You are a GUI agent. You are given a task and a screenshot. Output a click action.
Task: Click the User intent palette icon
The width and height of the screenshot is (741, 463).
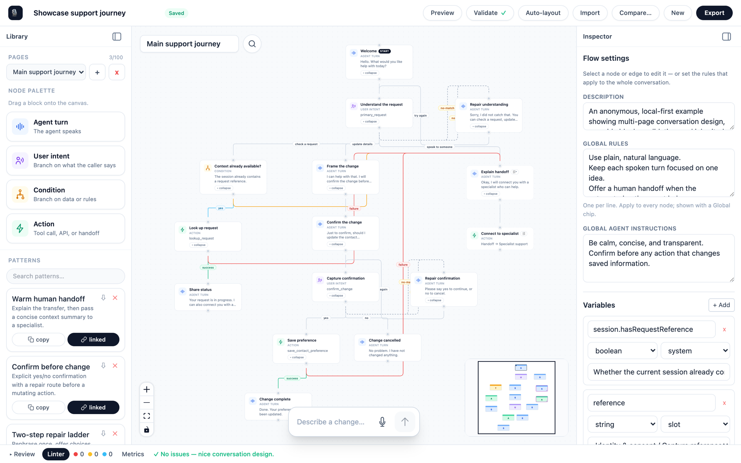[20, 160]
